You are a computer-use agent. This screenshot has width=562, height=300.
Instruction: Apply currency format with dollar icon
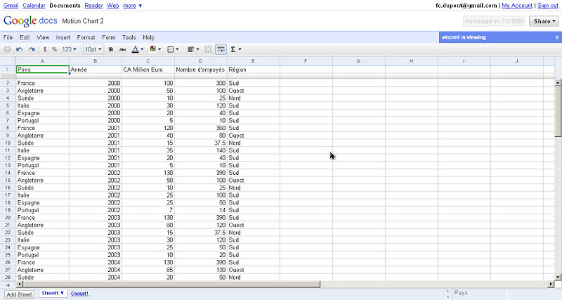[45, 49]
